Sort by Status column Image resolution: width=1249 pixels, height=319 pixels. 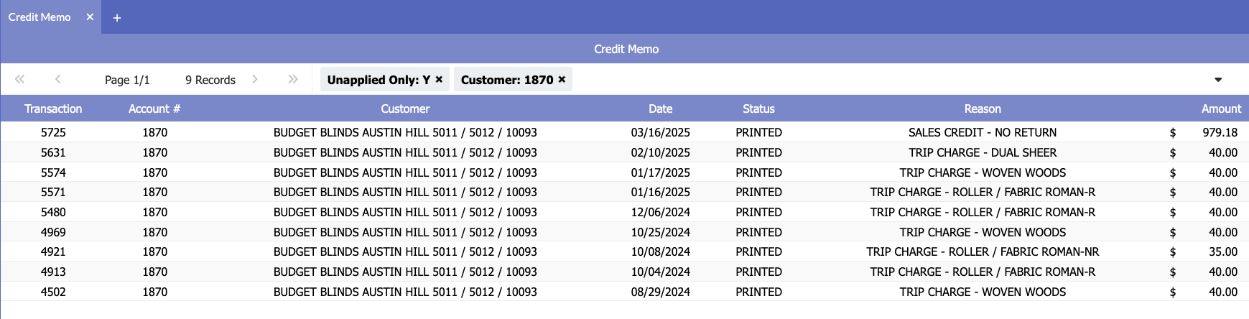tap(758, 108)
